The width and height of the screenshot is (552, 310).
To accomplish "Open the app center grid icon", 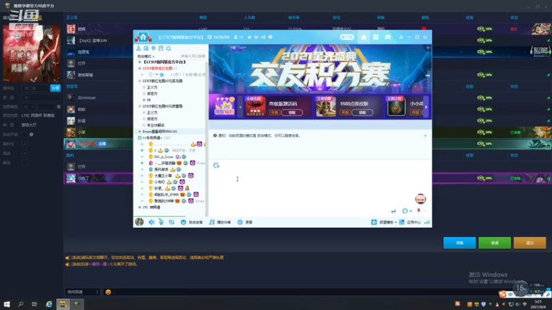I will pos(402,222).
